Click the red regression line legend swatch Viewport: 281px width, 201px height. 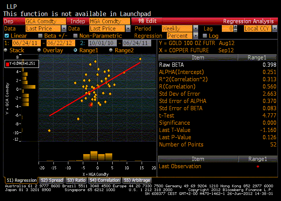pos(8,64)
